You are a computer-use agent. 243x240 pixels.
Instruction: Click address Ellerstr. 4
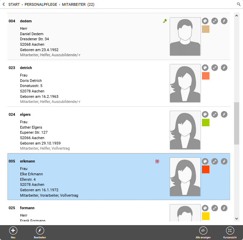point(28,179)
